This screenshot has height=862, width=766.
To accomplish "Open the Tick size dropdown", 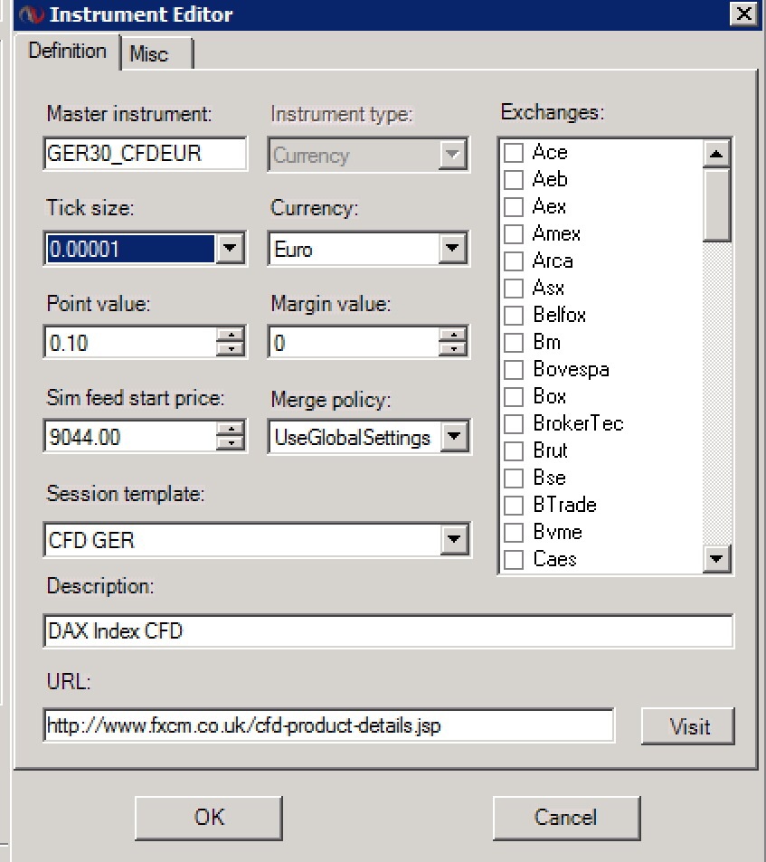I will point(232,249).
